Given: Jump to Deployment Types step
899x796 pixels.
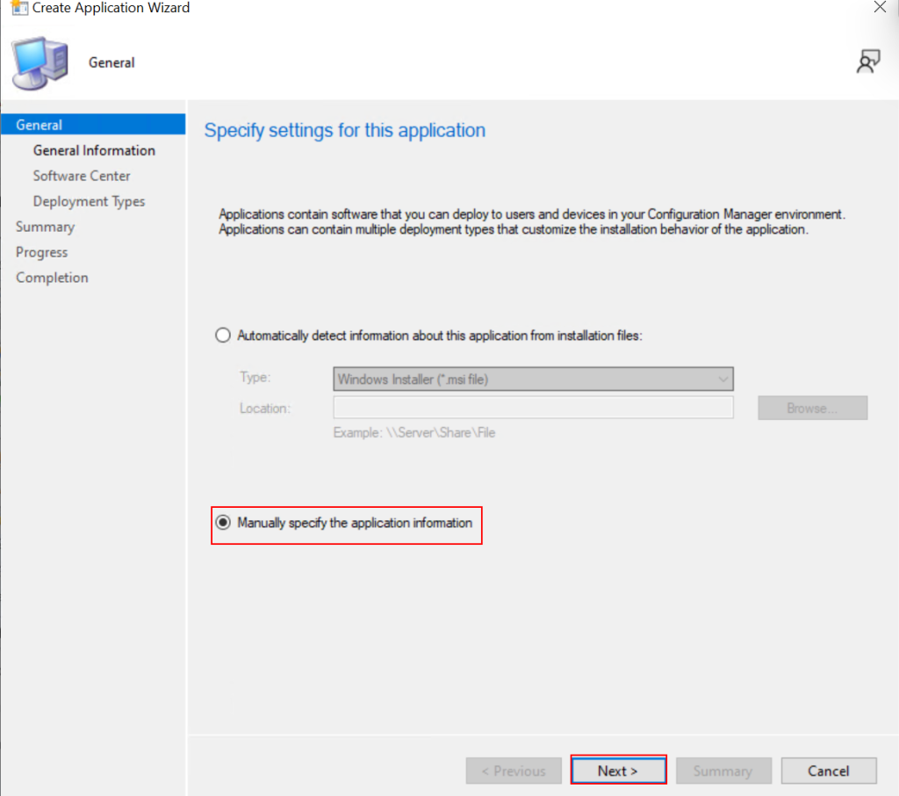Looking at the screenshot, I should [x=89, y=201].
